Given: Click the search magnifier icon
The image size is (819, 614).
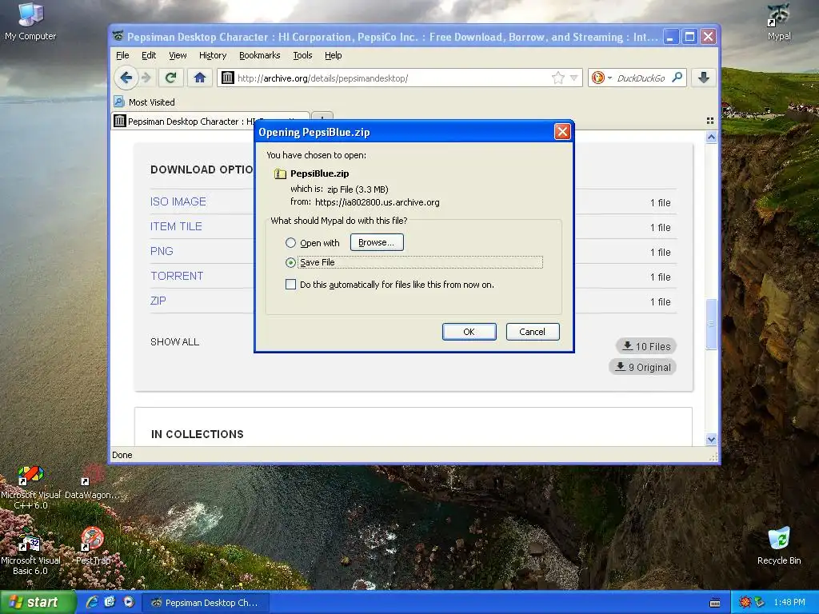Looking at the screenshot, I should tap(677, 78).
